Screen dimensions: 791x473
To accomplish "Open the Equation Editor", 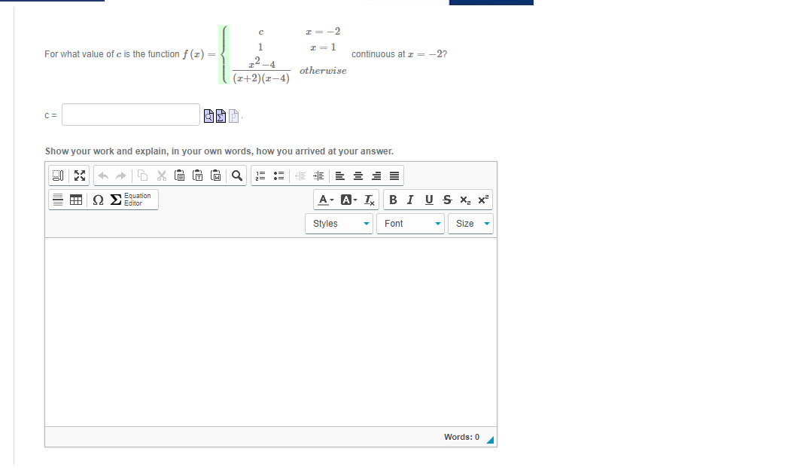I will click(x=131, y=200).
